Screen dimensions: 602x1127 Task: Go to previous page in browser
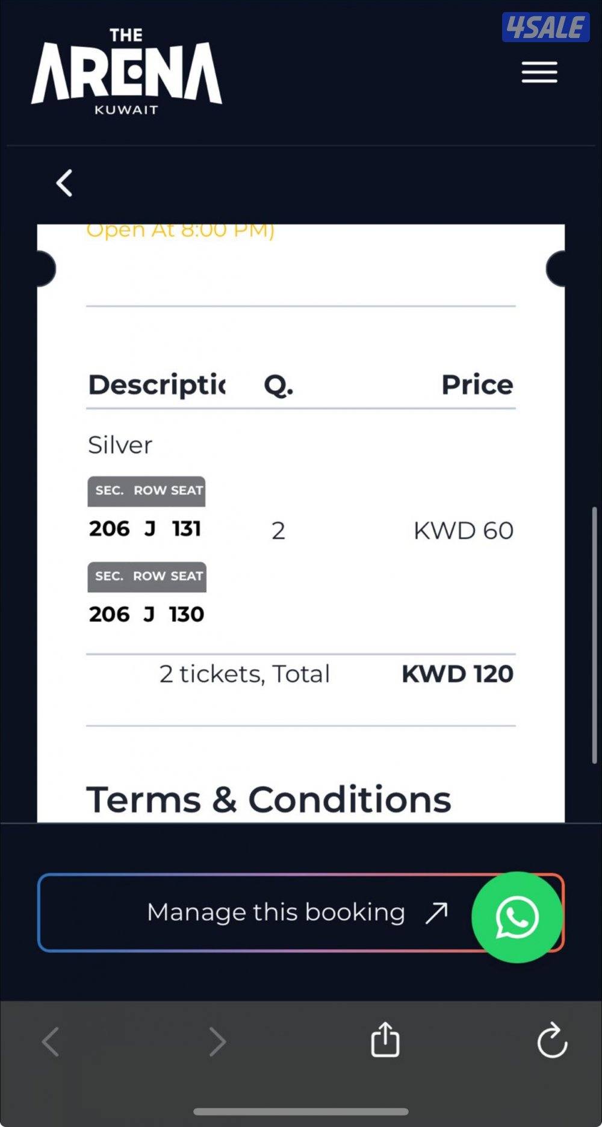pyautogui.click(x=51, y=1041)
